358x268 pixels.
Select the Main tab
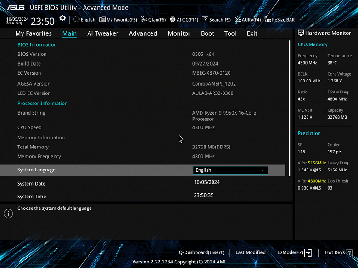pos(69,33)
